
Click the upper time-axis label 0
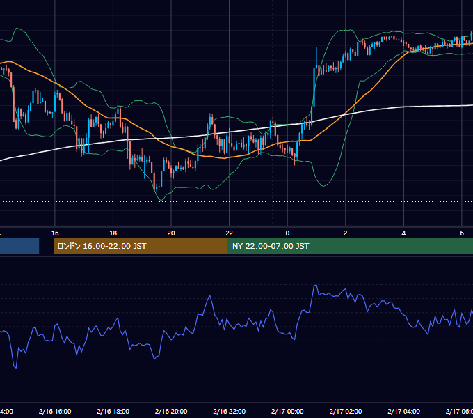coord(287,233)
